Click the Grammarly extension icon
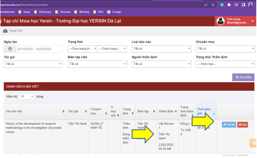Viewport: 257px width, 158px height. click(222, 5)
